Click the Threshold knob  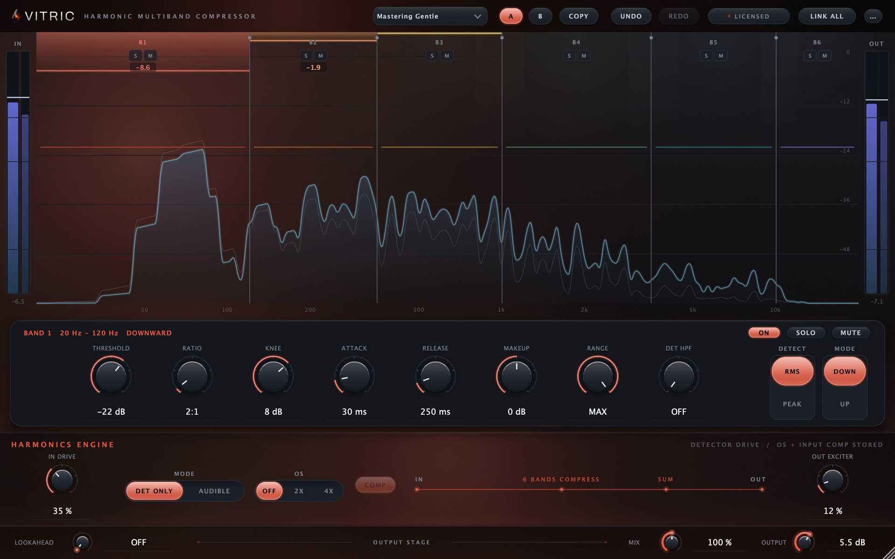(x=111, y=375)
